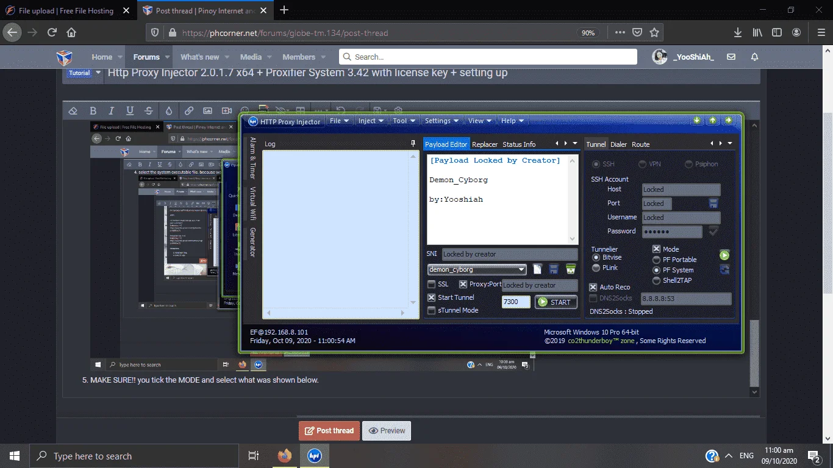This screenshot has height=468, width=833.
Task: Switch to the Dialer tab
Action: pos(618,144)
